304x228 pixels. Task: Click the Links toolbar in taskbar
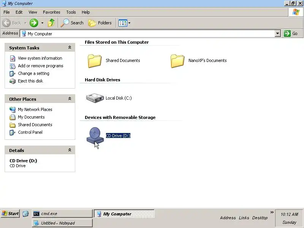click(x=244, y=218)
